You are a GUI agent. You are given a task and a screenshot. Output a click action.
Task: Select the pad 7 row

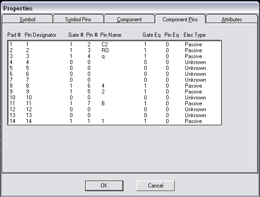(x=114, y=80)
